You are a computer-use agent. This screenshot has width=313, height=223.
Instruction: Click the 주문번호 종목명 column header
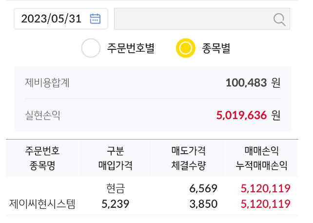[42, 158]
